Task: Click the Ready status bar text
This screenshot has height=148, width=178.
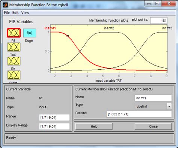Action: 11,138
